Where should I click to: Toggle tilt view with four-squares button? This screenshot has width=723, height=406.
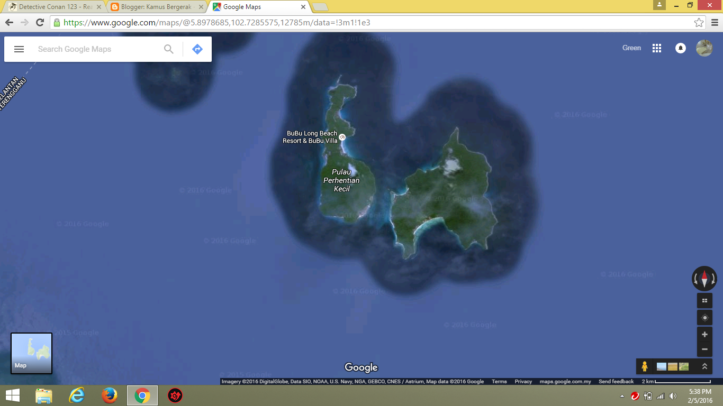coord(704,301)
